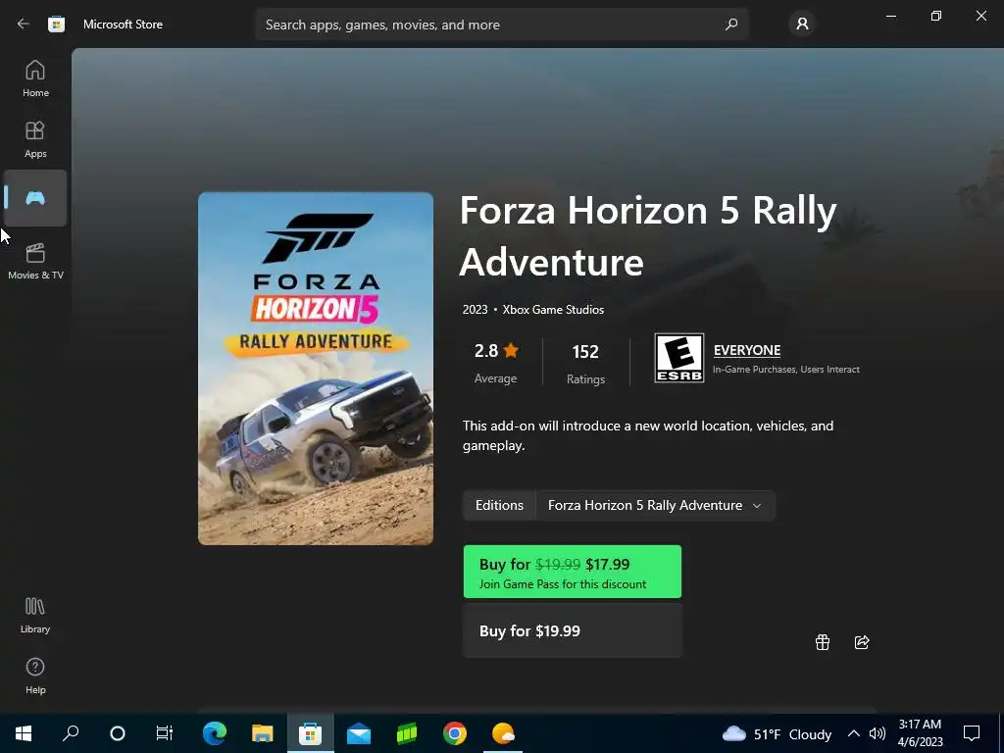Open Forza Horizon 5 cover art
Viewport: 1004px width, 753px height.
coord(316,369)
